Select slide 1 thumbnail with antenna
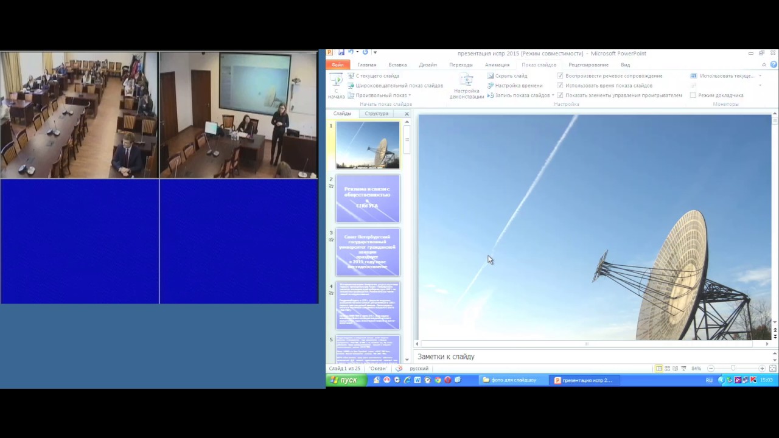This screenshot has height=438, width=779. (368, 145)
